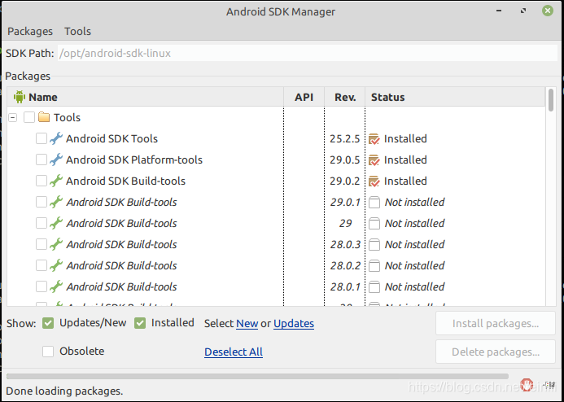564x402 pixels.
Task: Toggle the Installed show checkbox
Action: [x=140, y=323]
